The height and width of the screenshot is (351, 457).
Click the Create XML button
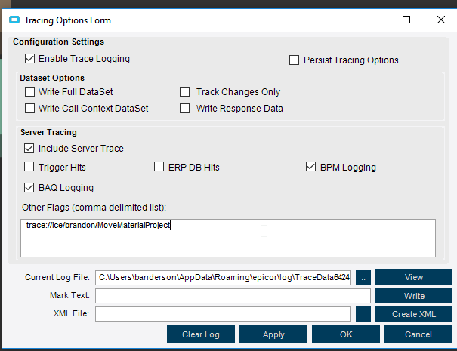pyautogui.click(x=413, y=313)
